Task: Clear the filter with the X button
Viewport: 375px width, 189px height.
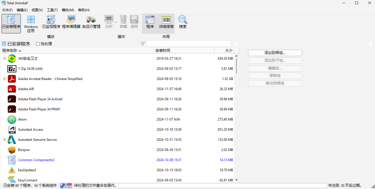Action: point(236,44)
